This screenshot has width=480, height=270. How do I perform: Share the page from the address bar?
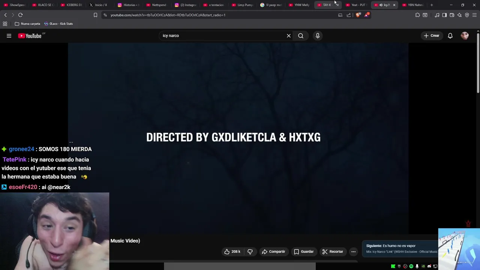point(349,15)
